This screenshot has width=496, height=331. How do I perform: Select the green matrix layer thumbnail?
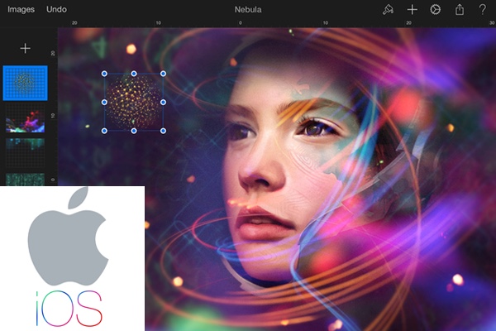click(26, 180)
